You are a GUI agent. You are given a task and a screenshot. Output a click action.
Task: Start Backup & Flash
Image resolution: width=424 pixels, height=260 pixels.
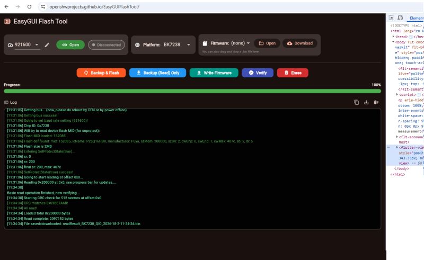101,73
